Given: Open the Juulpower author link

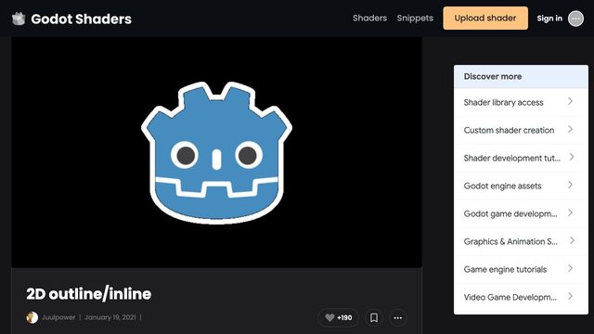Looking at the screenshot, I should tap(58, 317).
